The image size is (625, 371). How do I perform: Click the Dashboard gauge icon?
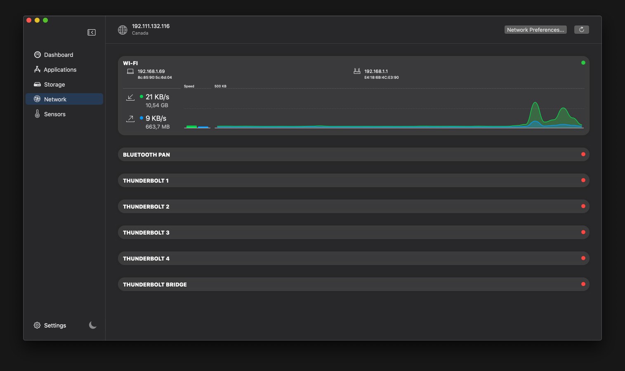tap(37, 54)
